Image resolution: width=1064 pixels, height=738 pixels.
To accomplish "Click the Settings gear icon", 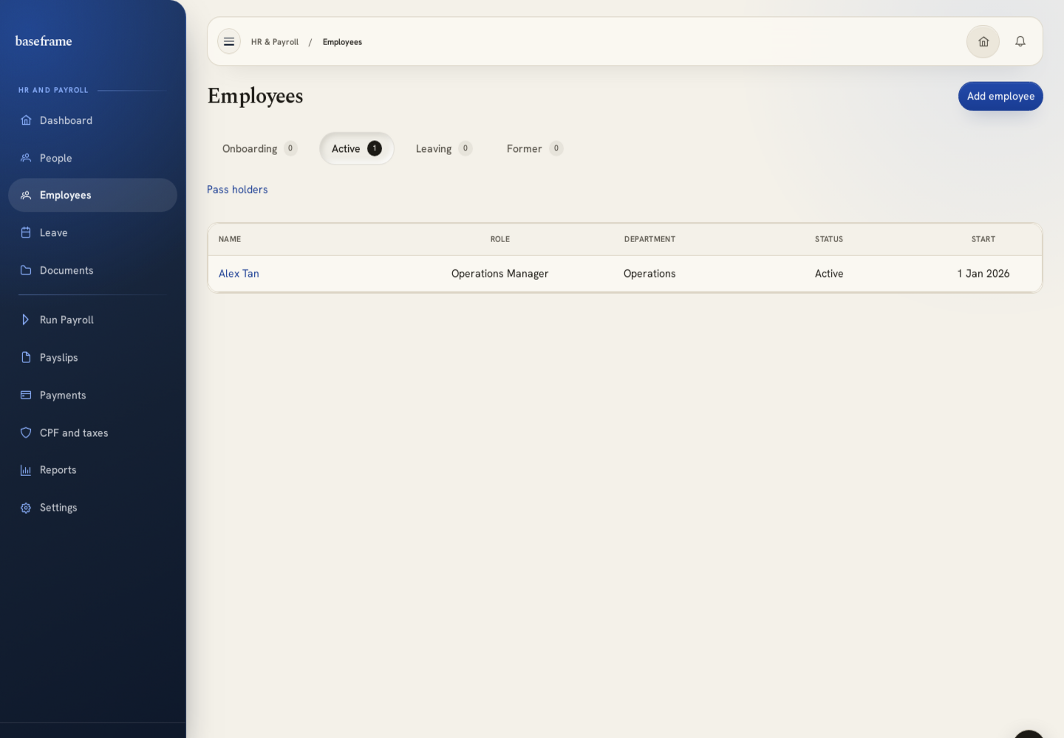I will 26,508.
